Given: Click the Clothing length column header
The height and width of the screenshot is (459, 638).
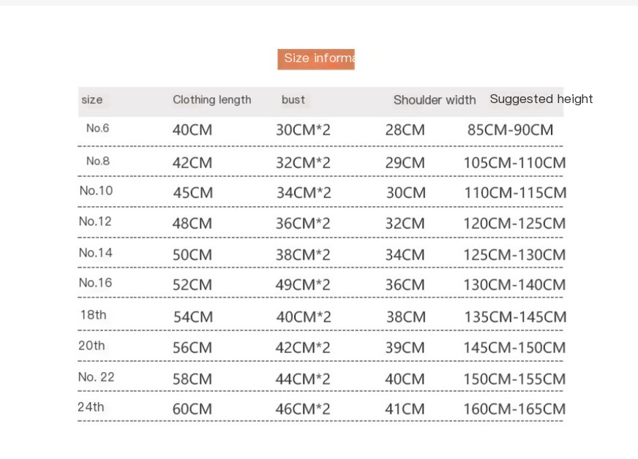Looking at the screenshot, I should [x=212, y=99].
